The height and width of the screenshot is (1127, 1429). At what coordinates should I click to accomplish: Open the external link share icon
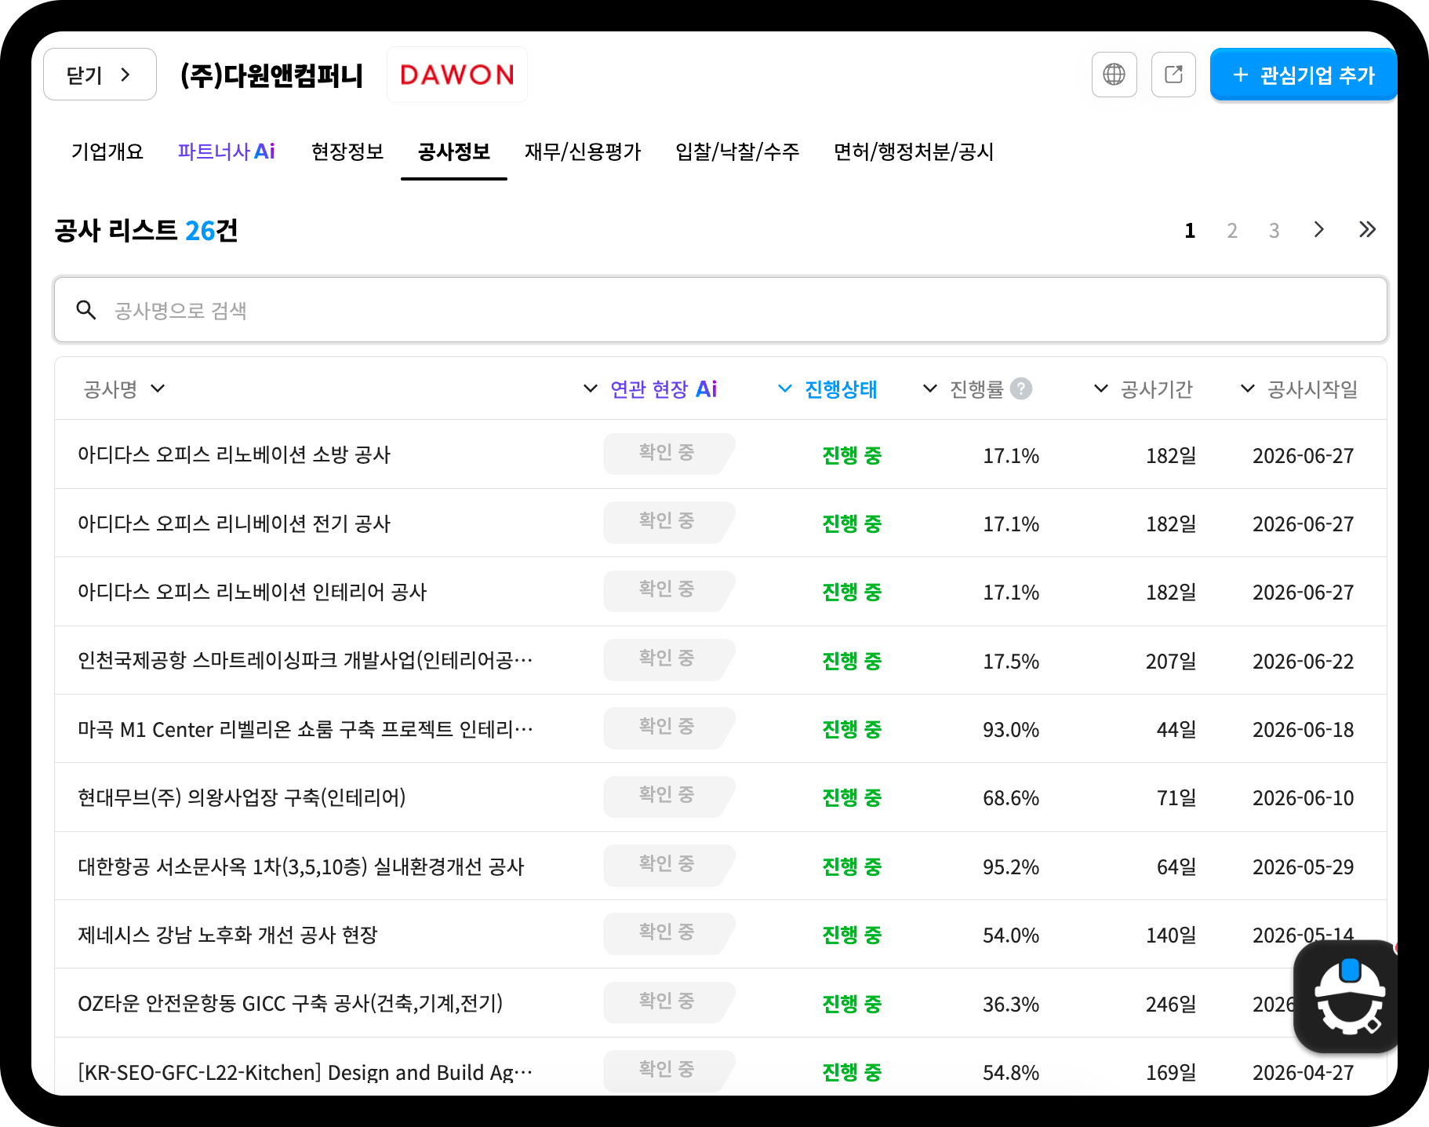point(1173,75)
